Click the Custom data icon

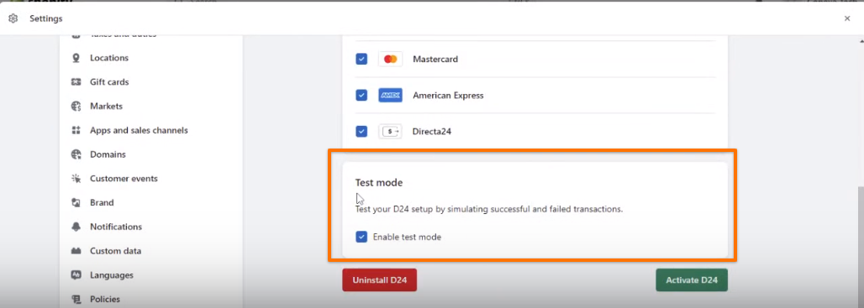coord(76,251)
